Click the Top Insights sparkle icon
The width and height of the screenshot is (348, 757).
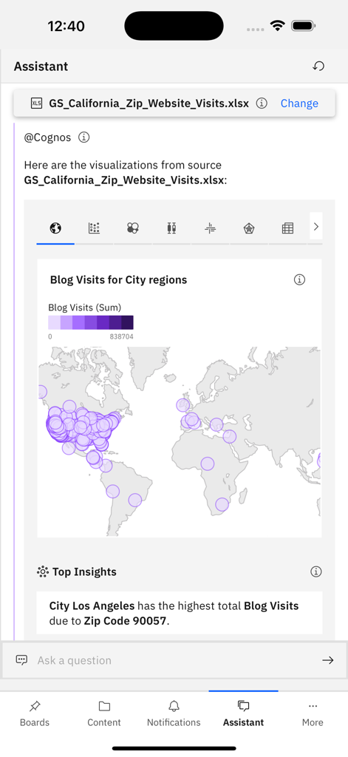(43, 571)
